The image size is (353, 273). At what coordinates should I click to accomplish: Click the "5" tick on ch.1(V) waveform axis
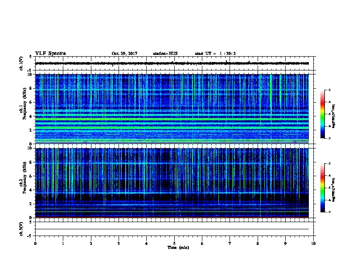(31, 57)
